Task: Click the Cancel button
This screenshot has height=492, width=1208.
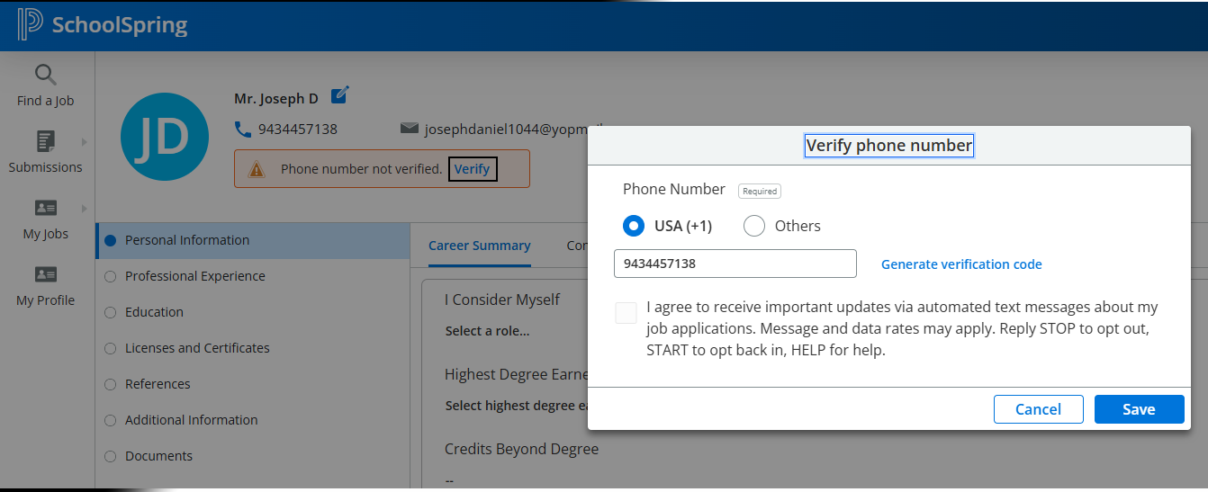Action: (1038, 409)
